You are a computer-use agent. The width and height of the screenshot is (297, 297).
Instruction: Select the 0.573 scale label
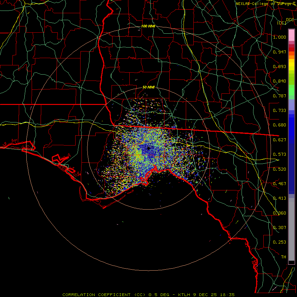pos(280,154)
